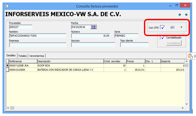The image size is (196, 116).
Task: Maximize the Consulta factura proveedor window
Action: (x=177, y=5)
